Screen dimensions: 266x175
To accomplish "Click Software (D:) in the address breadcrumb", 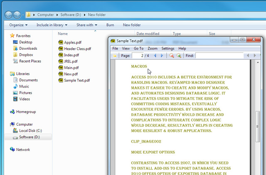I will (71, 15).
